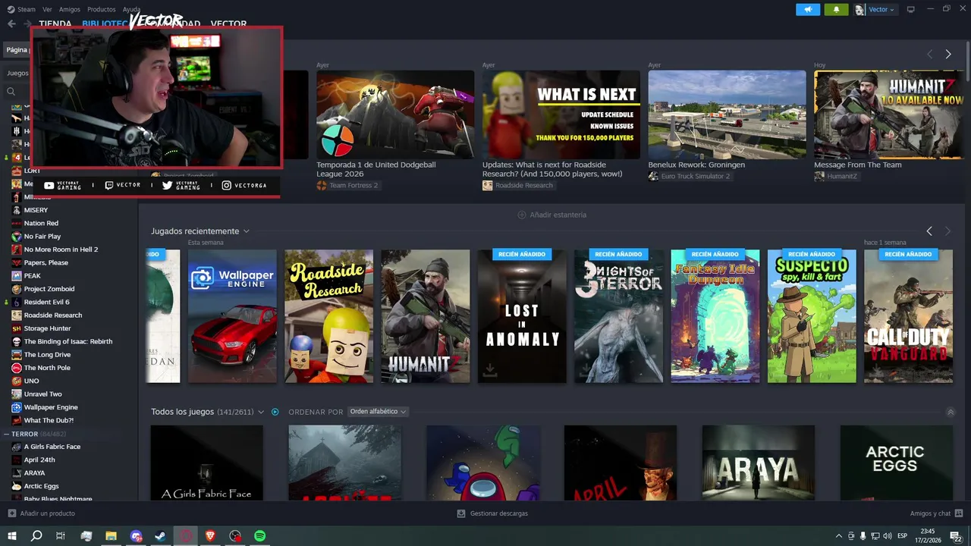
Task: Select Lost in Anomaly game cover
Action: pos(522,316)
